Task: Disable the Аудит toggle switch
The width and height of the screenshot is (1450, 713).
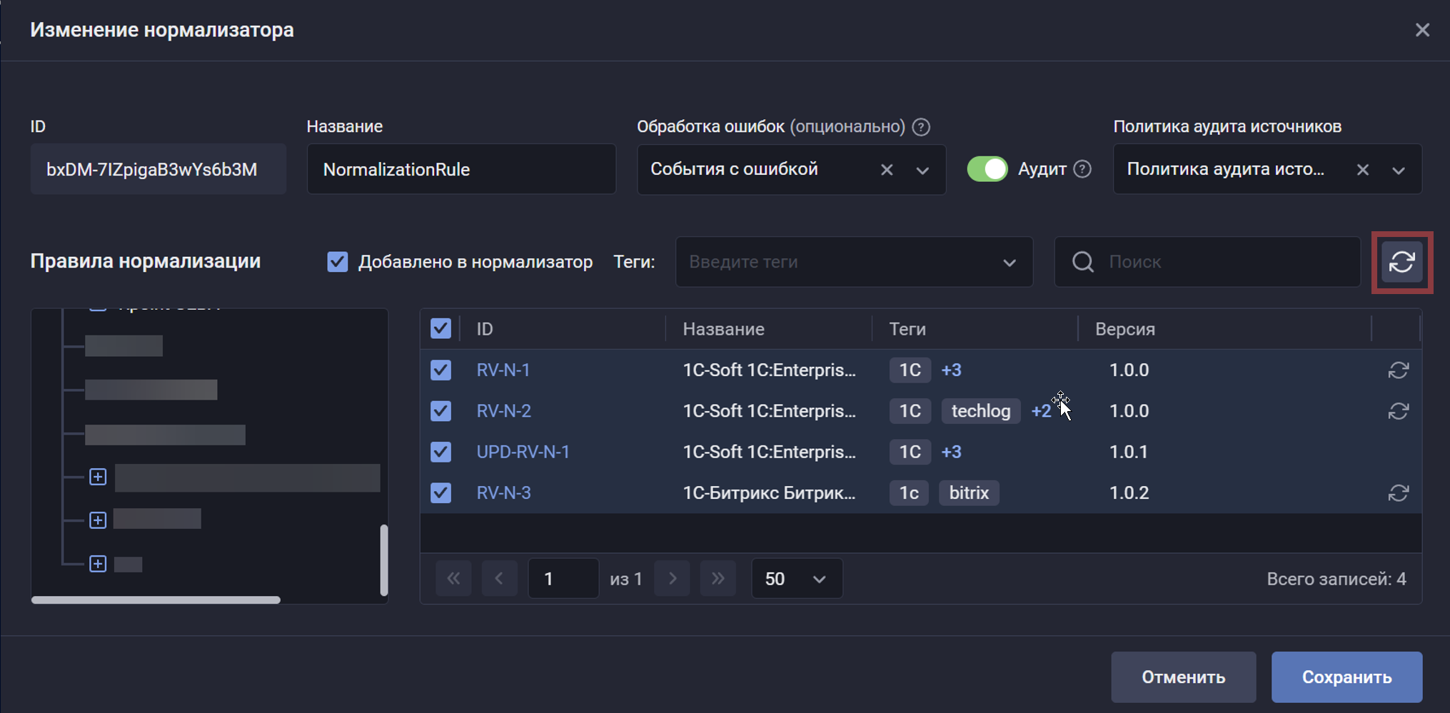Action: 987,169
